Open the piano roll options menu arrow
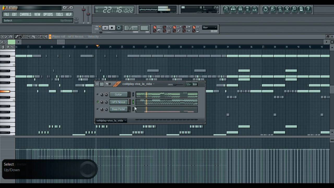 pyautogui.click(x=2, y=37)
